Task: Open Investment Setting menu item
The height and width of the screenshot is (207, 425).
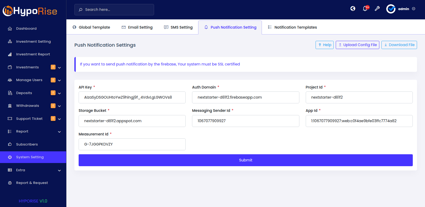Action: click(x=33, y=42)
